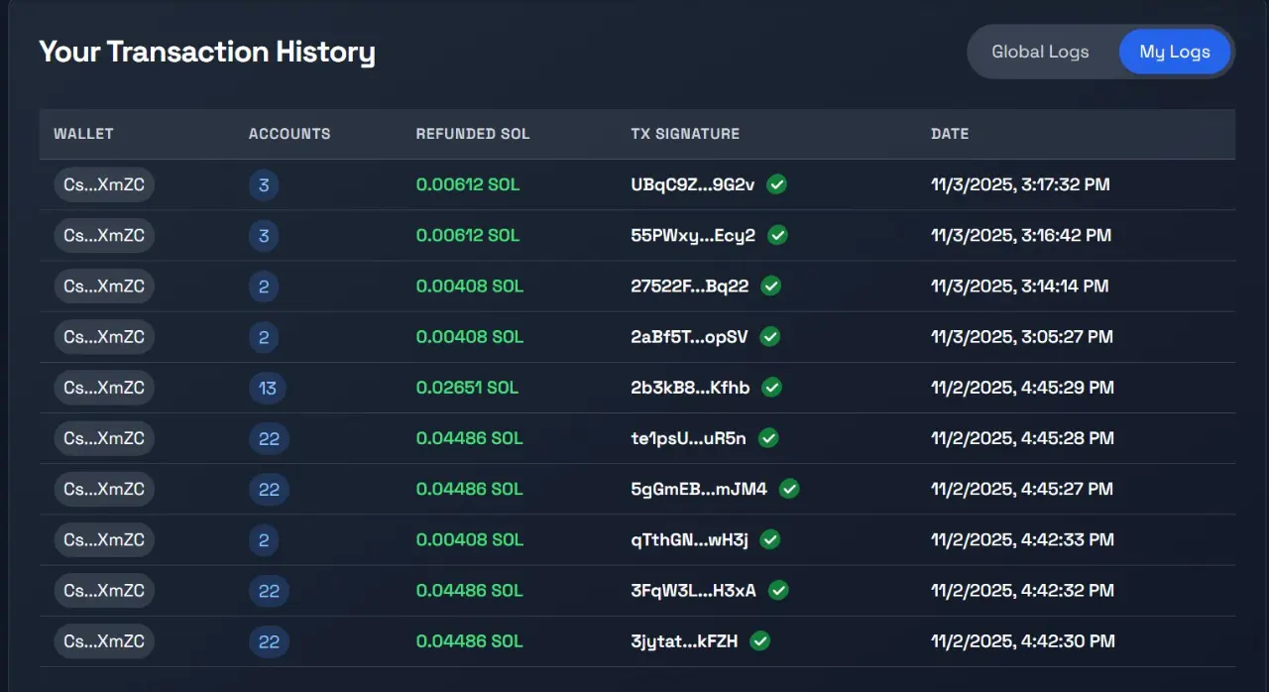Click the ACCOUNTS column header
The image size is (1269, 692).
coord(289,134)
